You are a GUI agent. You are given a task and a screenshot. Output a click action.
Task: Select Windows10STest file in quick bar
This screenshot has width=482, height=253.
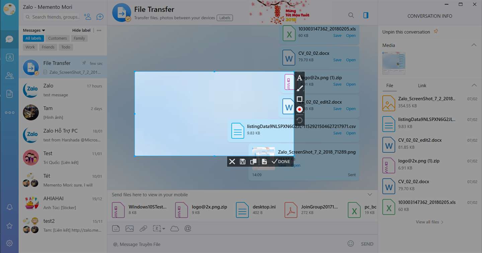[x=139, y=210]
